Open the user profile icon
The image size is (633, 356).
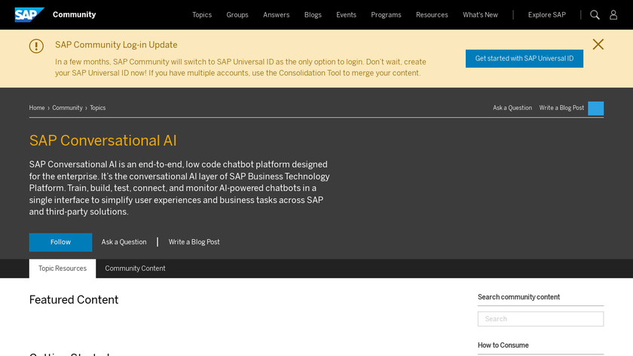click(x=613, y=15)
